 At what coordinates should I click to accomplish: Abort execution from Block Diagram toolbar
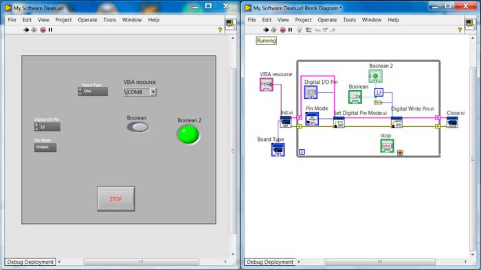(x=283, y=30)
